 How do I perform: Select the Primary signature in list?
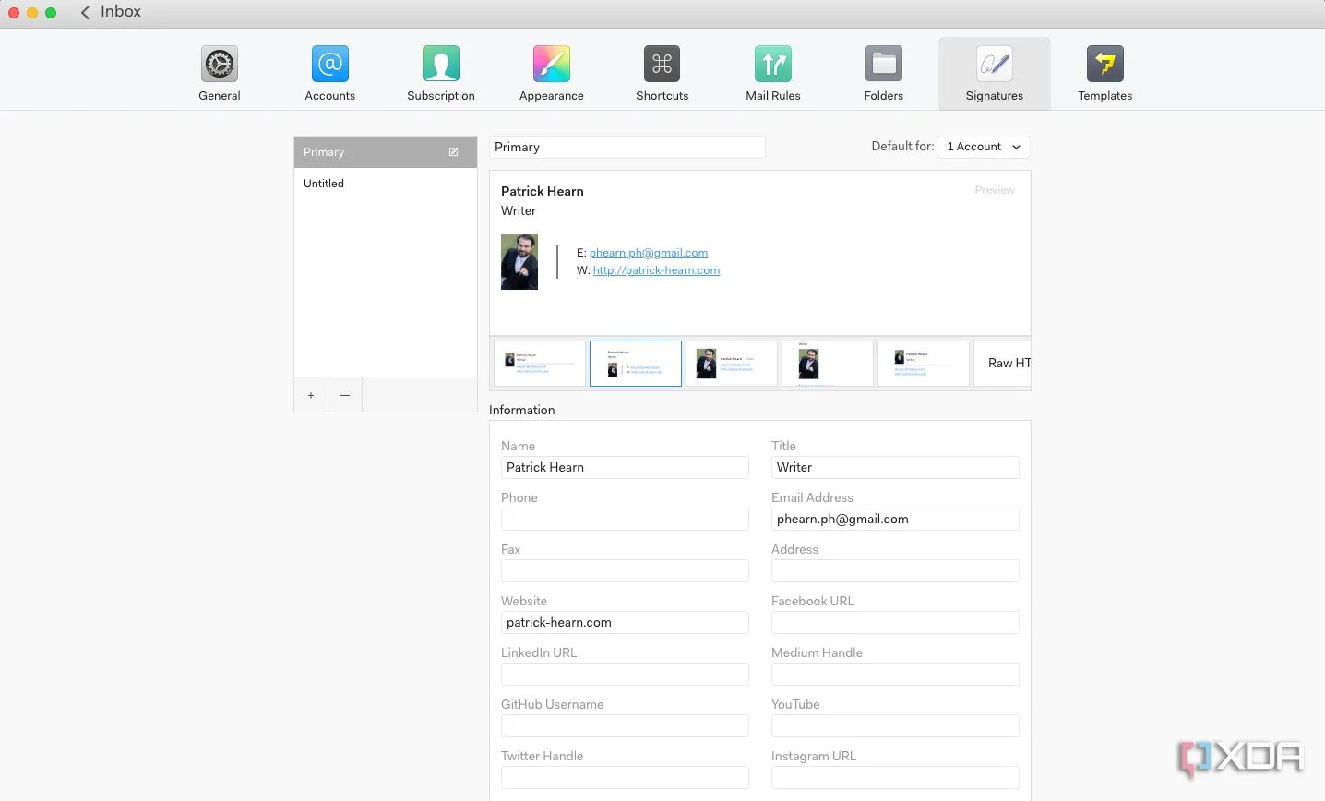[x=386, y=152]
